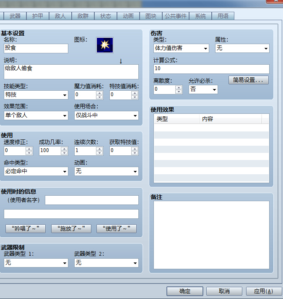
Task: Increase 获取特技值 with up arrow
Action: [x=135, y=149]
